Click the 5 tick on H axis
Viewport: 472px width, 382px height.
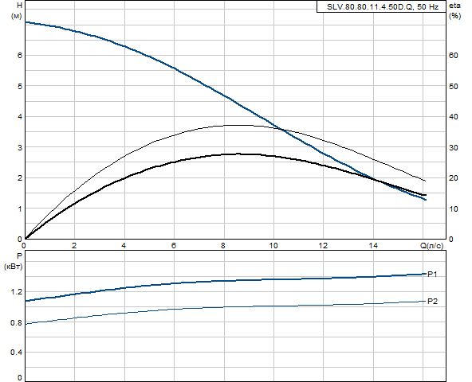[x=20, y=86]
